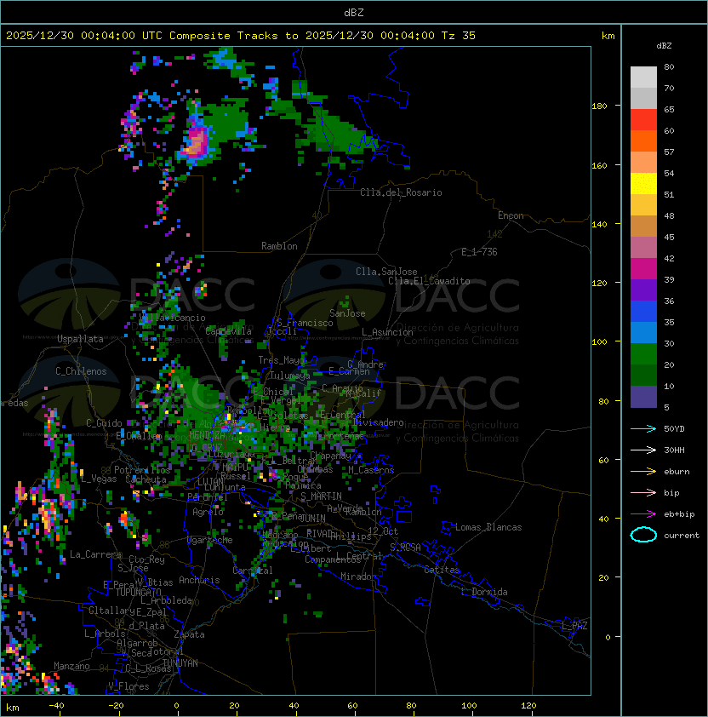
Task: Click the L_Dormida place label
Action: point(484,592)
